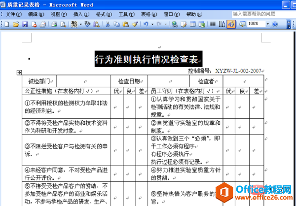This screenshot has height=206, width=296.
Task: Click ②自觉遵守实验室的规章 cell text
Action: tap(185, 127)
